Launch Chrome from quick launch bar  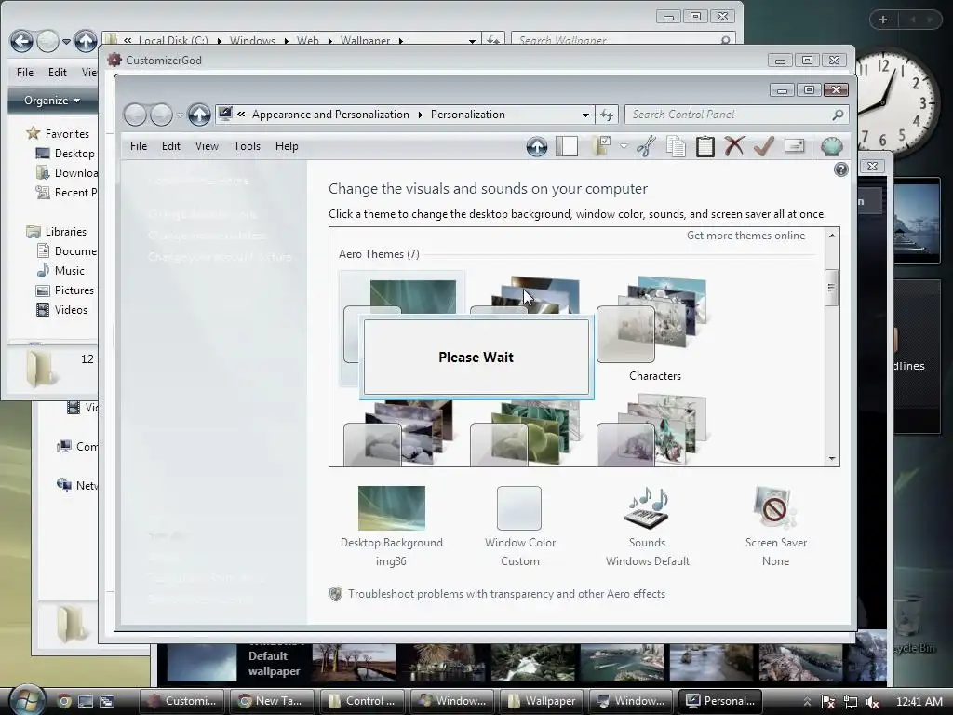coord(64,701)
